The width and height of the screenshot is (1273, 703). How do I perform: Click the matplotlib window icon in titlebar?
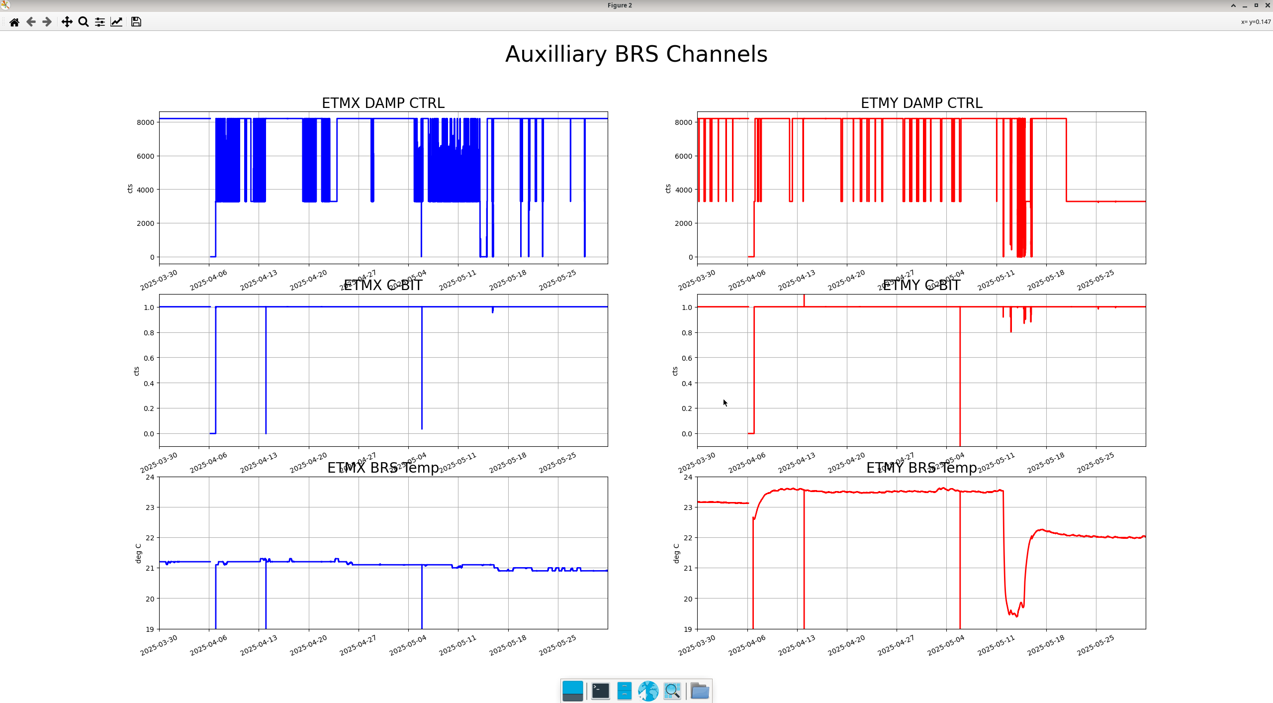click(x=5, y=5)
